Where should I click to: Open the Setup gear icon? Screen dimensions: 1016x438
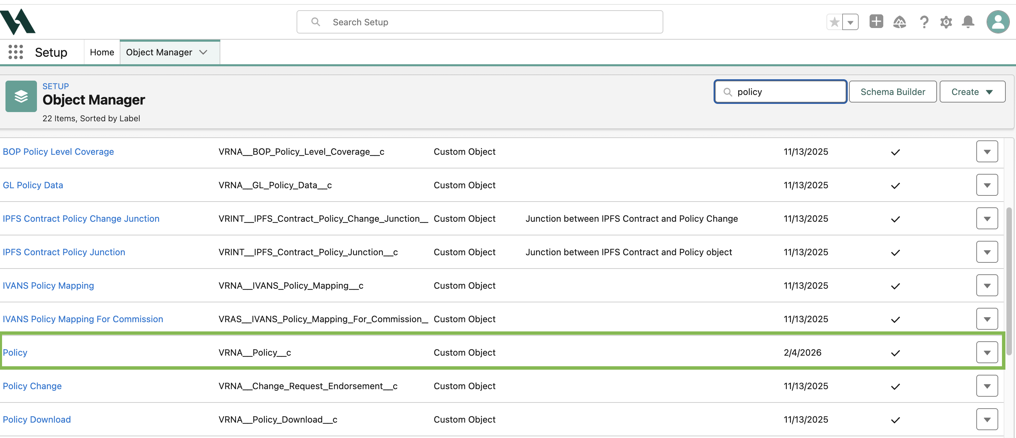click(x=946, y=22)
